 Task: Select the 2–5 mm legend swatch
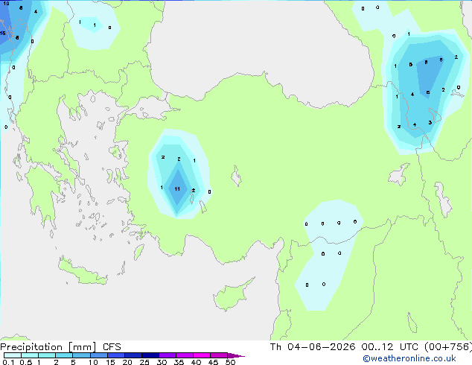[x=64, y=355]
